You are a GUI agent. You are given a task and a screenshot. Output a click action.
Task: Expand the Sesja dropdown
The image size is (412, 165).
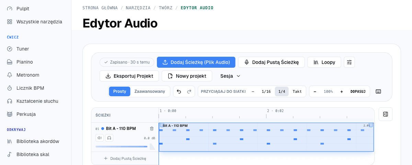click(230, 76)
